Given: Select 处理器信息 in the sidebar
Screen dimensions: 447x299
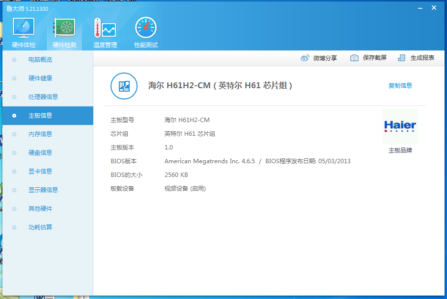Looking at the screenshot, I should click(x=43, y=97).
